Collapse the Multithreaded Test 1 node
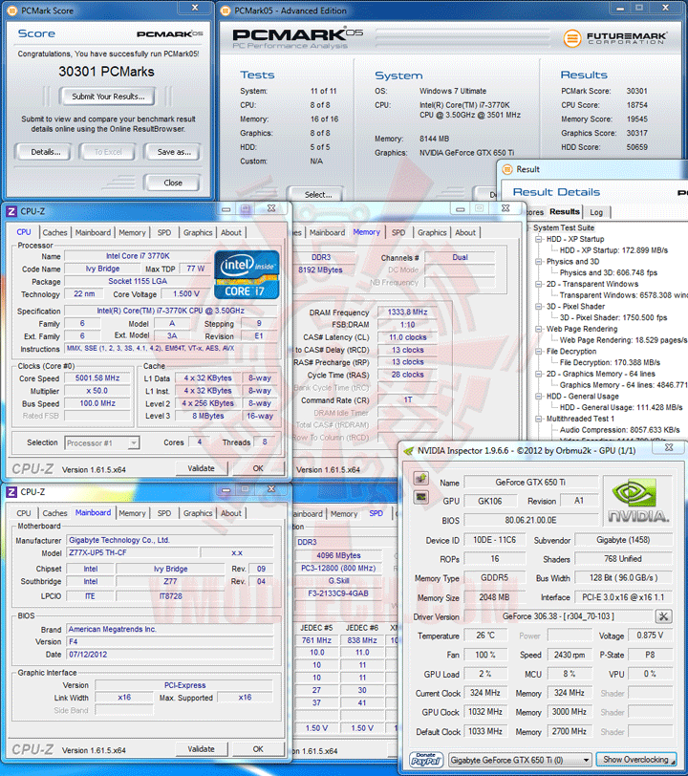This screenshot has height=776, width=688. tap(539, 419)
